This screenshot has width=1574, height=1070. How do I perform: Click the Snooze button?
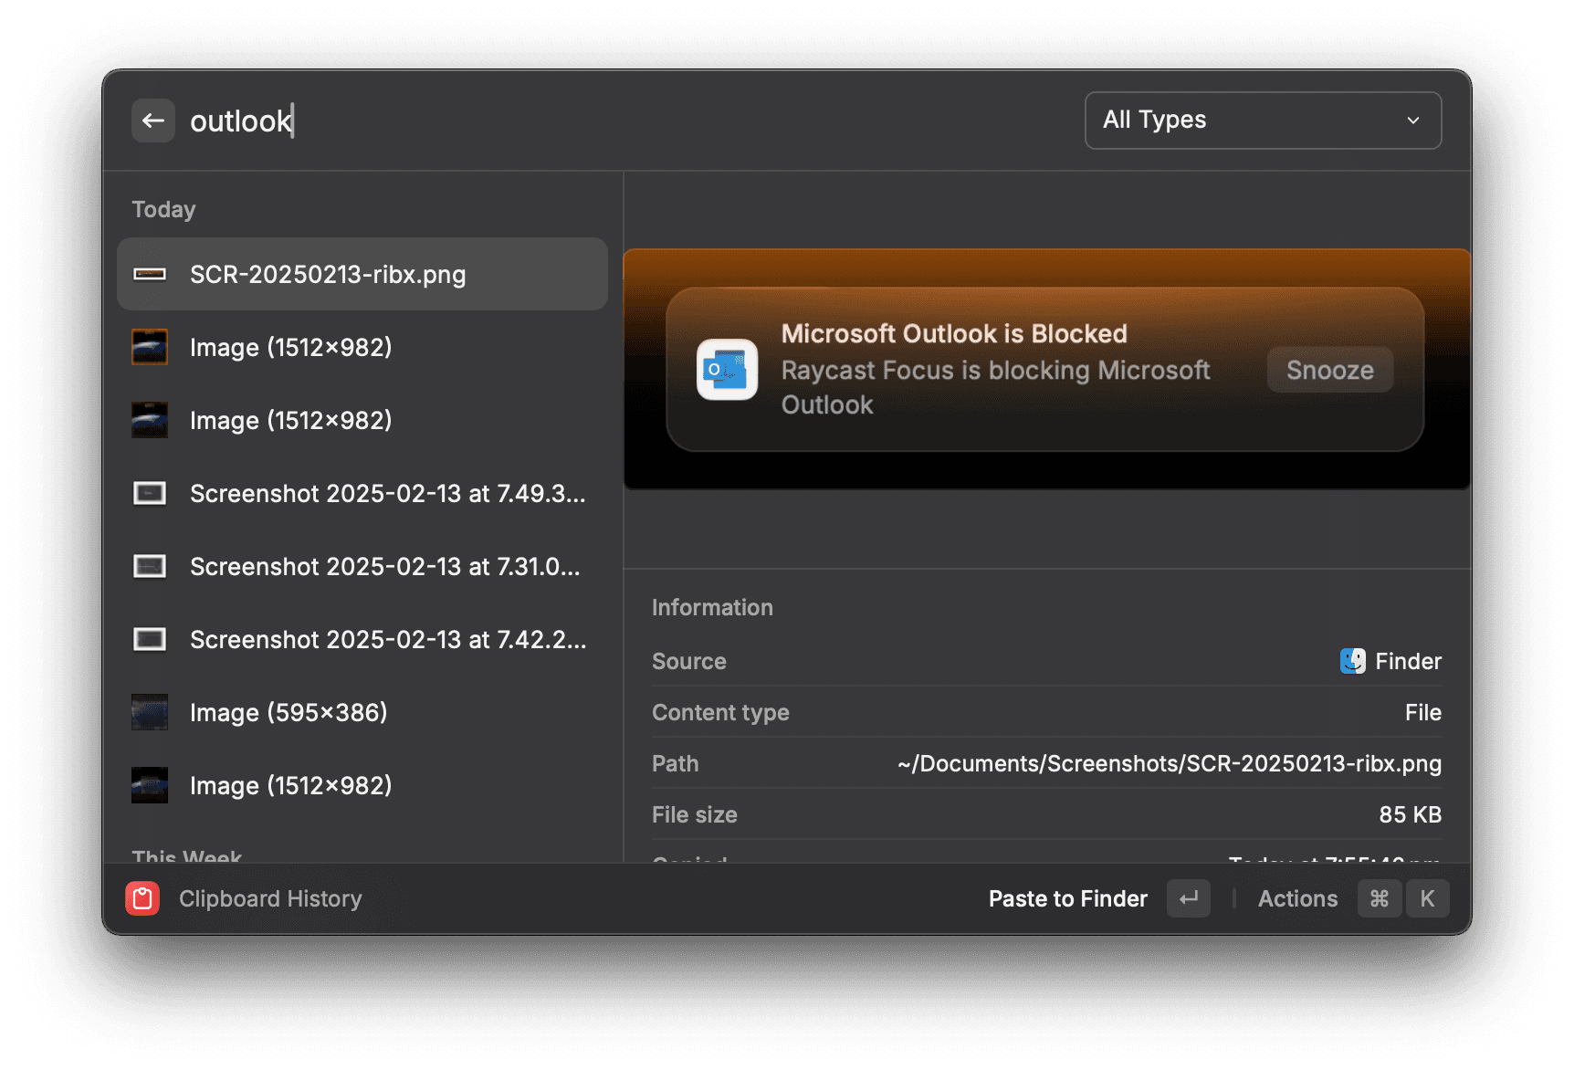(x=1329, y=370)
